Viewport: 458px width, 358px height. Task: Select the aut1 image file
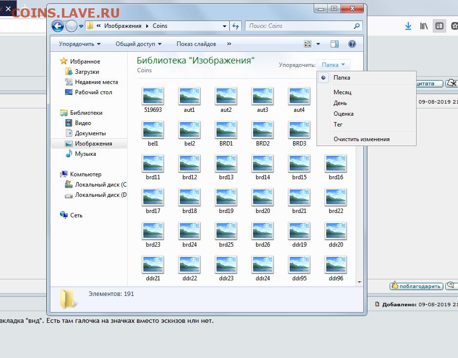pyautogui.click(x=189, y=100)
